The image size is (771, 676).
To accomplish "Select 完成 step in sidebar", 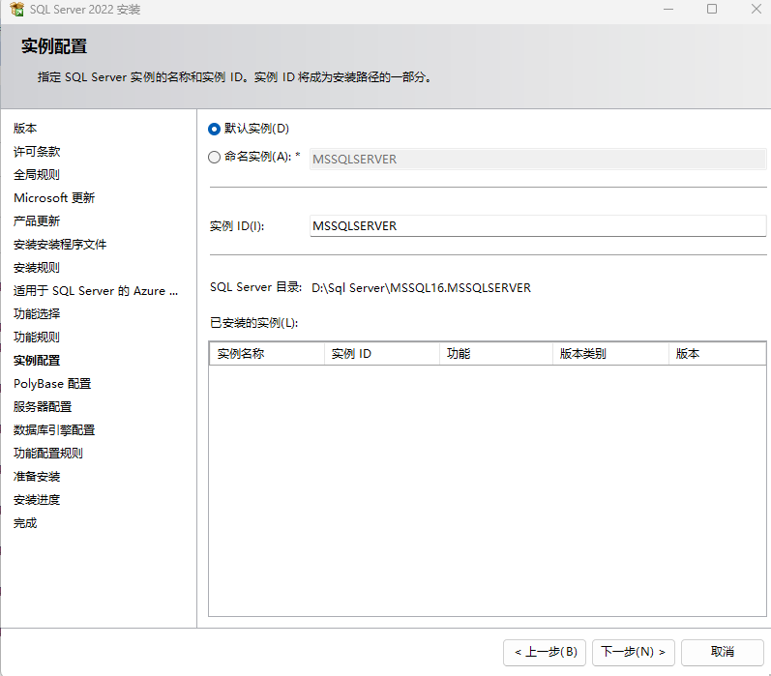I will [x=25, y=523].
